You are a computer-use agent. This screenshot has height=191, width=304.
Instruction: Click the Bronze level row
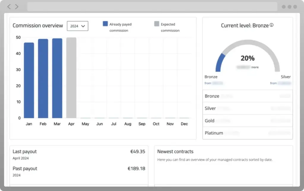pyautogui.click(x=247, y=96)
